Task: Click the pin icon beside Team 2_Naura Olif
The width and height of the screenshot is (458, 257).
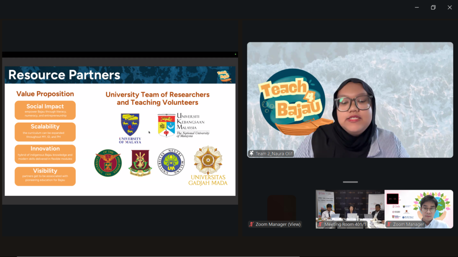Action: [x=251, y=153]
